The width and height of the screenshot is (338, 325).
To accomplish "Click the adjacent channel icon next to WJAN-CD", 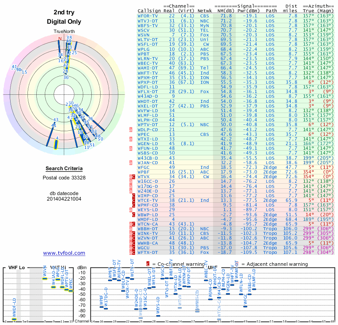I will (131, 162).
